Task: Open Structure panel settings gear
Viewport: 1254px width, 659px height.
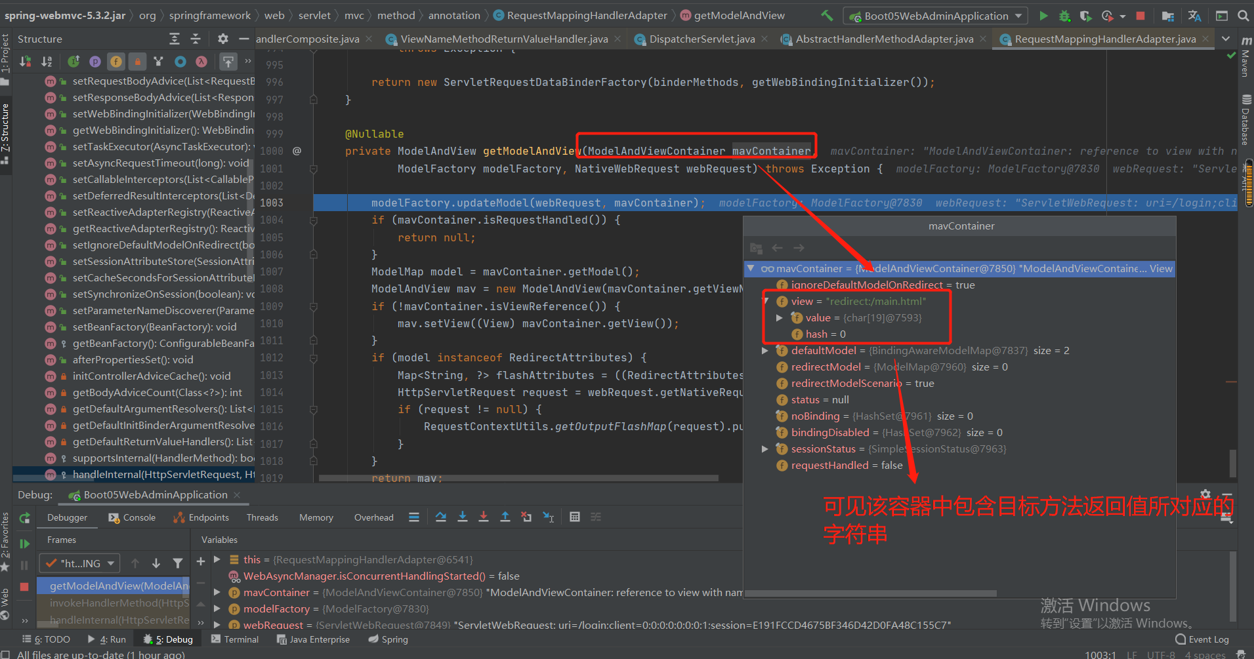Action: 223,39
